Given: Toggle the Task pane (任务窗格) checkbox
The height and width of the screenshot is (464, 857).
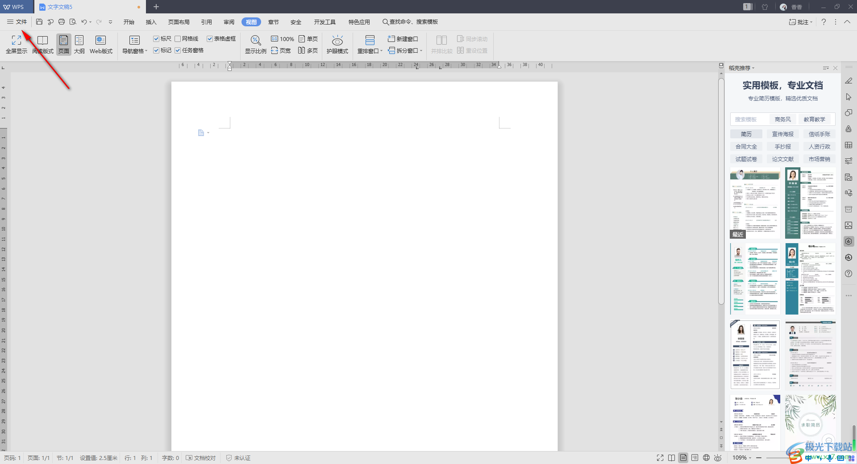Looking at the screenshot, I should (178, 50).
